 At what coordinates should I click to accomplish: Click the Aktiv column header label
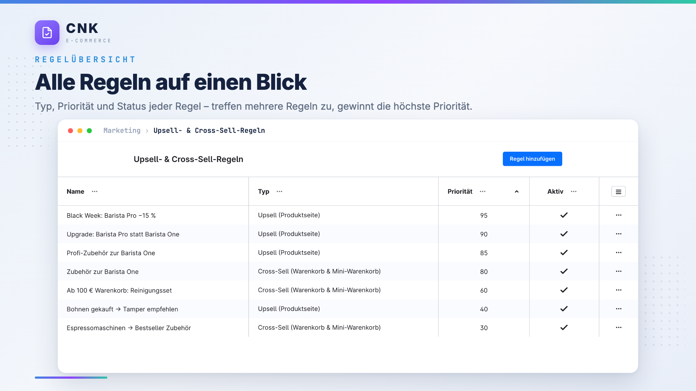(x=555, y=192)
